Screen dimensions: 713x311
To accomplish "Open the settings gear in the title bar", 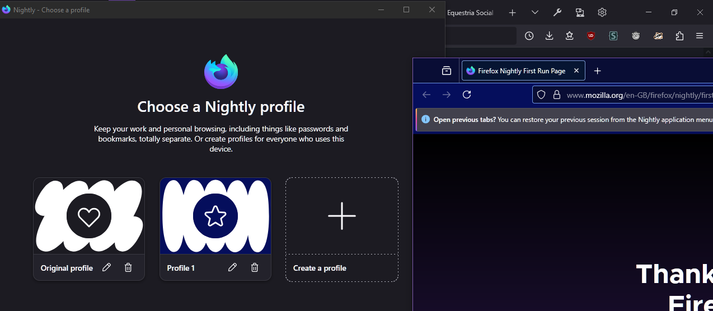I will (602, 12).
